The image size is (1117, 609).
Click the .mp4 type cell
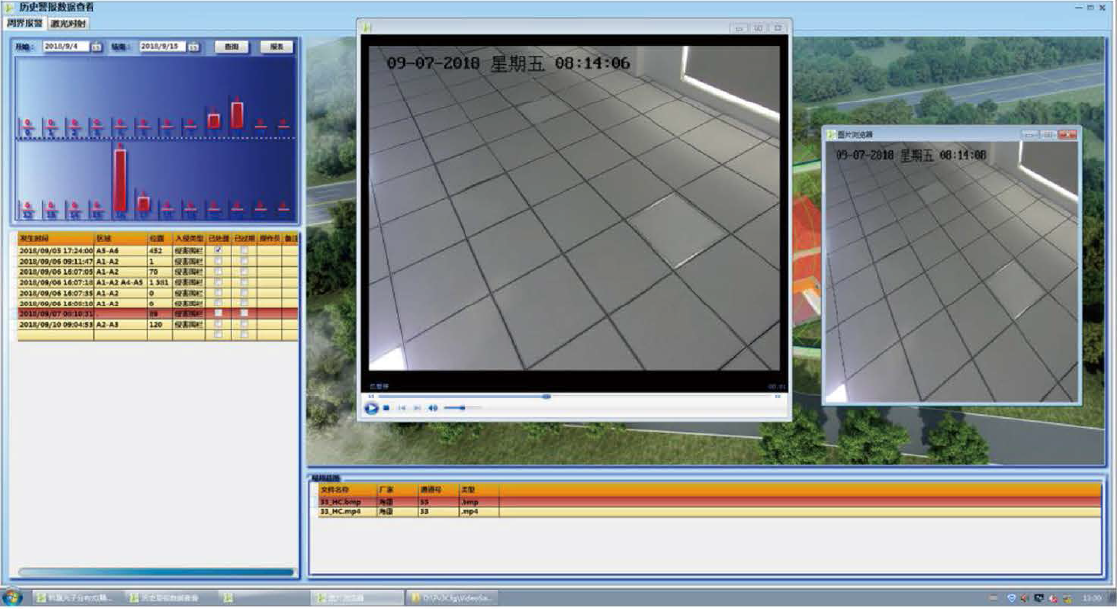click(478, 511)
